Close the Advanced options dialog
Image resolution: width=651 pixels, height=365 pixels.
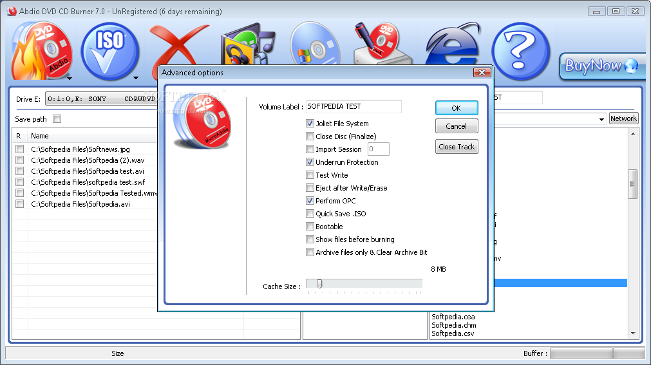click(x=482, y=73)
